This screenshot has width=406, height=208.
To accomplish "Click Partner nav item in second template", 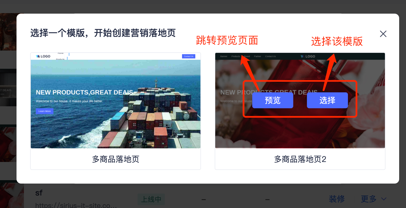I will (x=258, y=56).
